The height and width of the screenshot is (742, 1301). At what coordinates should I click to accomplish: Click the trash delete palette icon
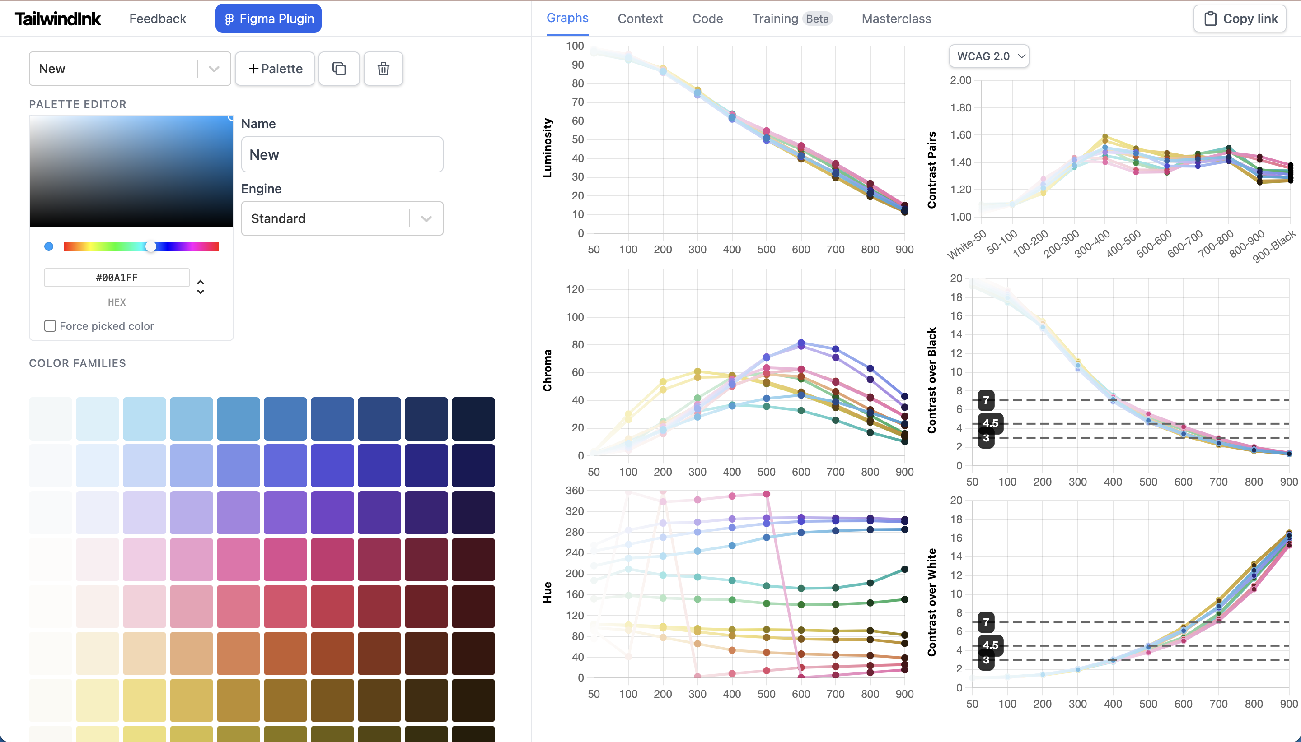point(384,69)
